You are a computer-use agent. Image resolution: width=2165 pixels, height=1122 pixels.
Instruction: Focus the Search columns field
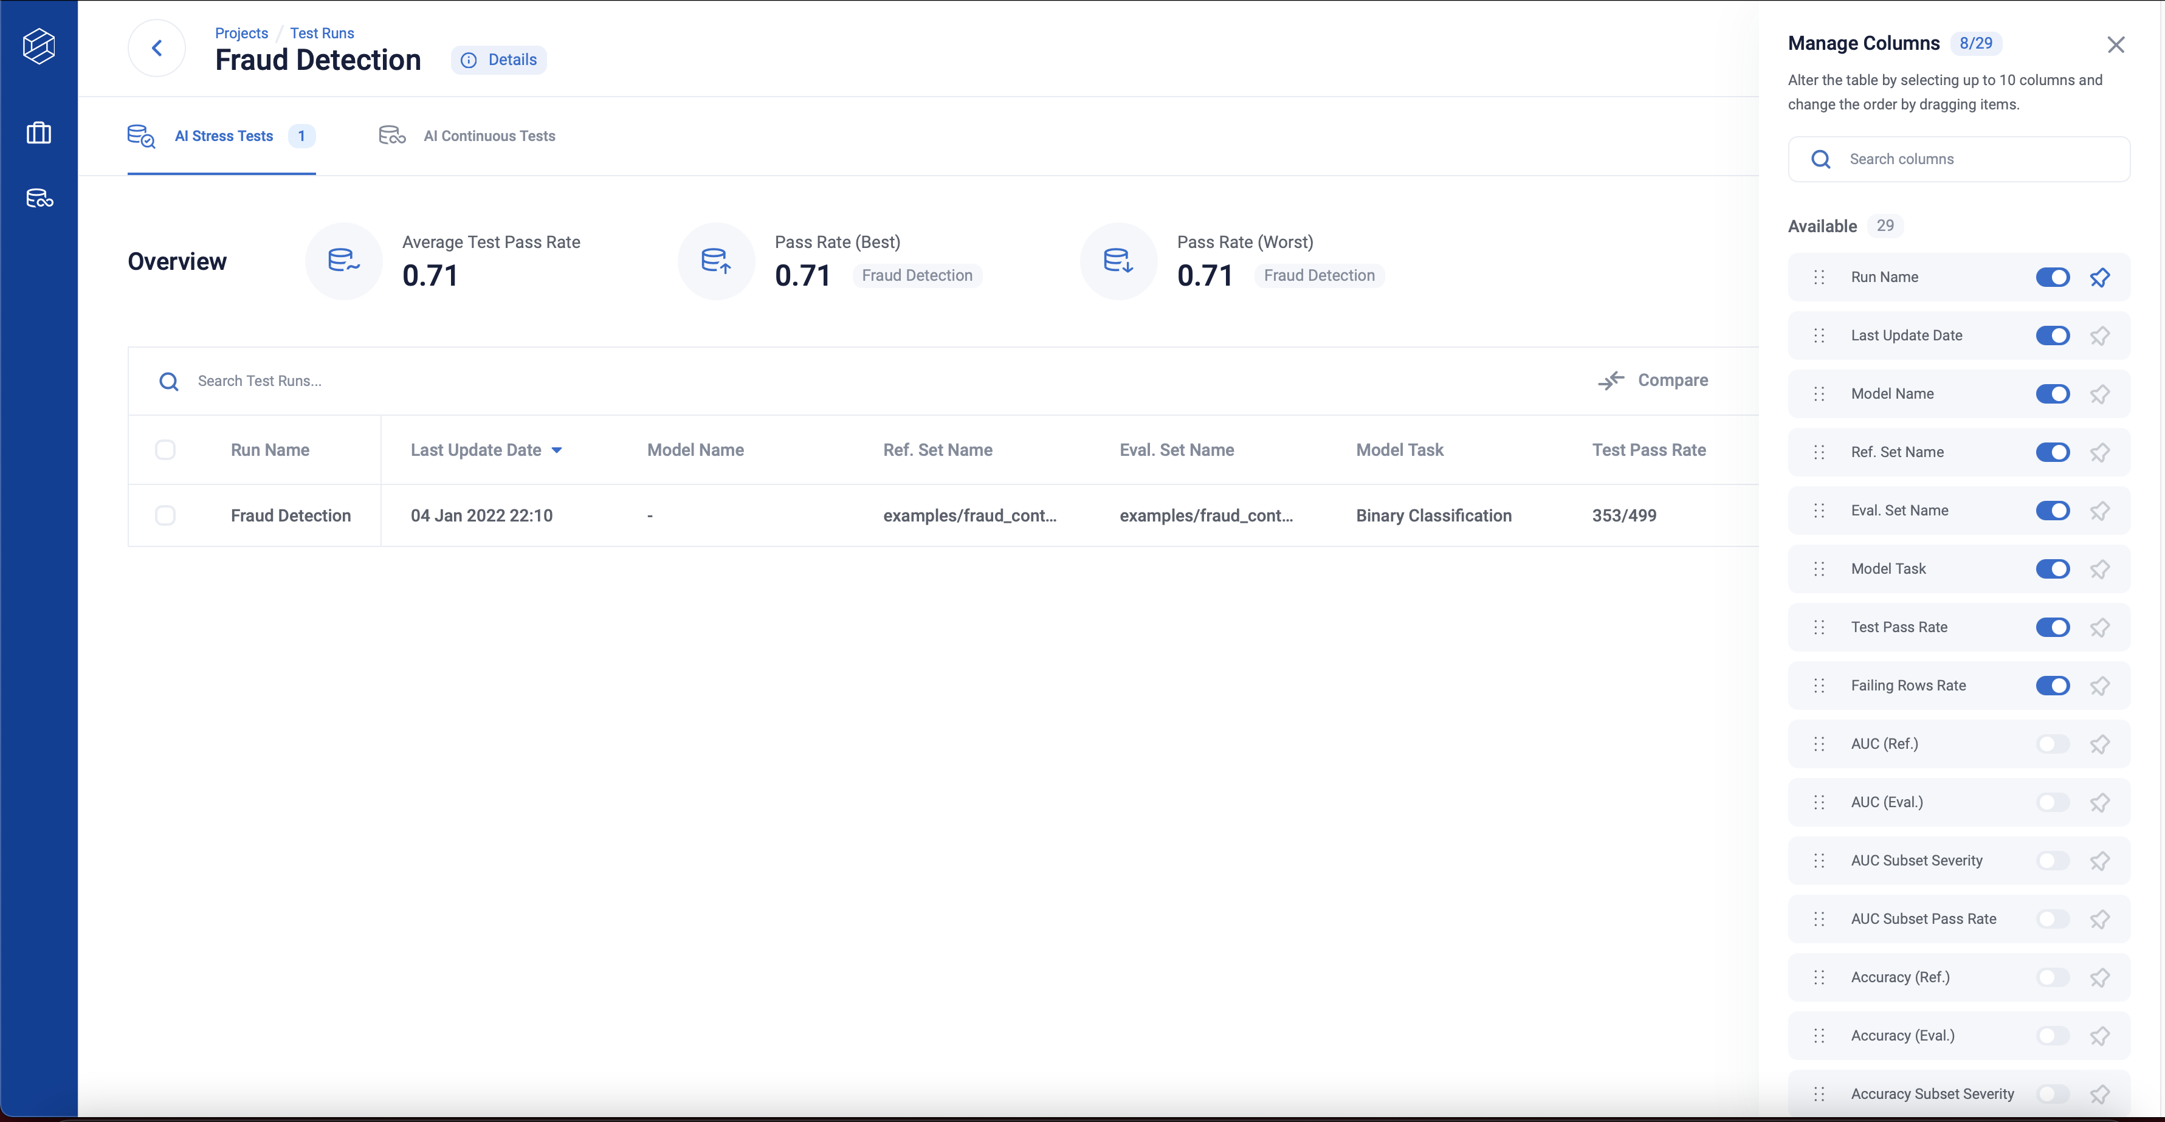[1959, 160]
